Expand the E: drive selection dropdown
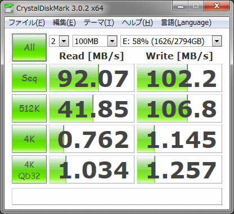Viewport: 234px width, 214px height. point(217,41)
